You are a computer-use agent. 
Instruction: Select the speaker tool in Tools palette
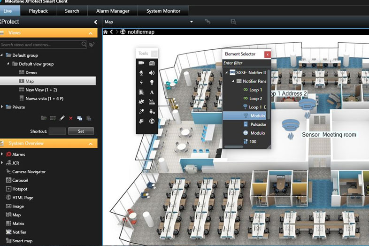(152, 73)
